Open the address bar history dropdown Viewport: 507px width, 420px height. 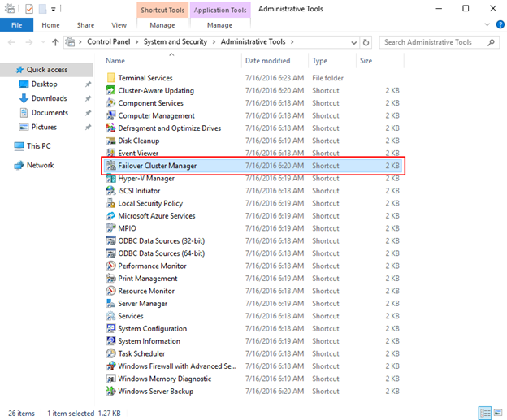[x=353, y=42]
